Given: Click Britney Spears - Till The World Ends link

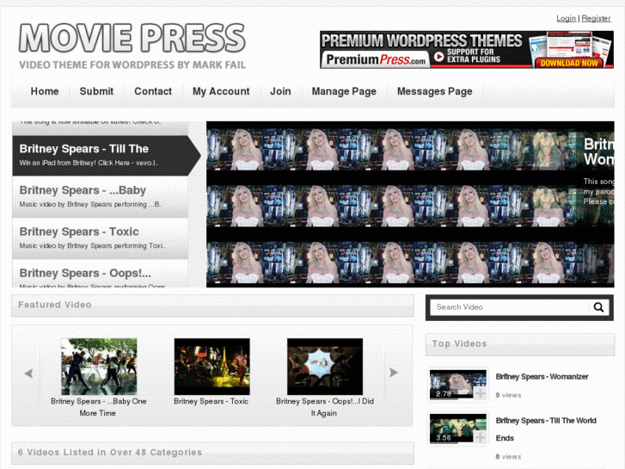Looking at the screenshot, I should point(546,429).
